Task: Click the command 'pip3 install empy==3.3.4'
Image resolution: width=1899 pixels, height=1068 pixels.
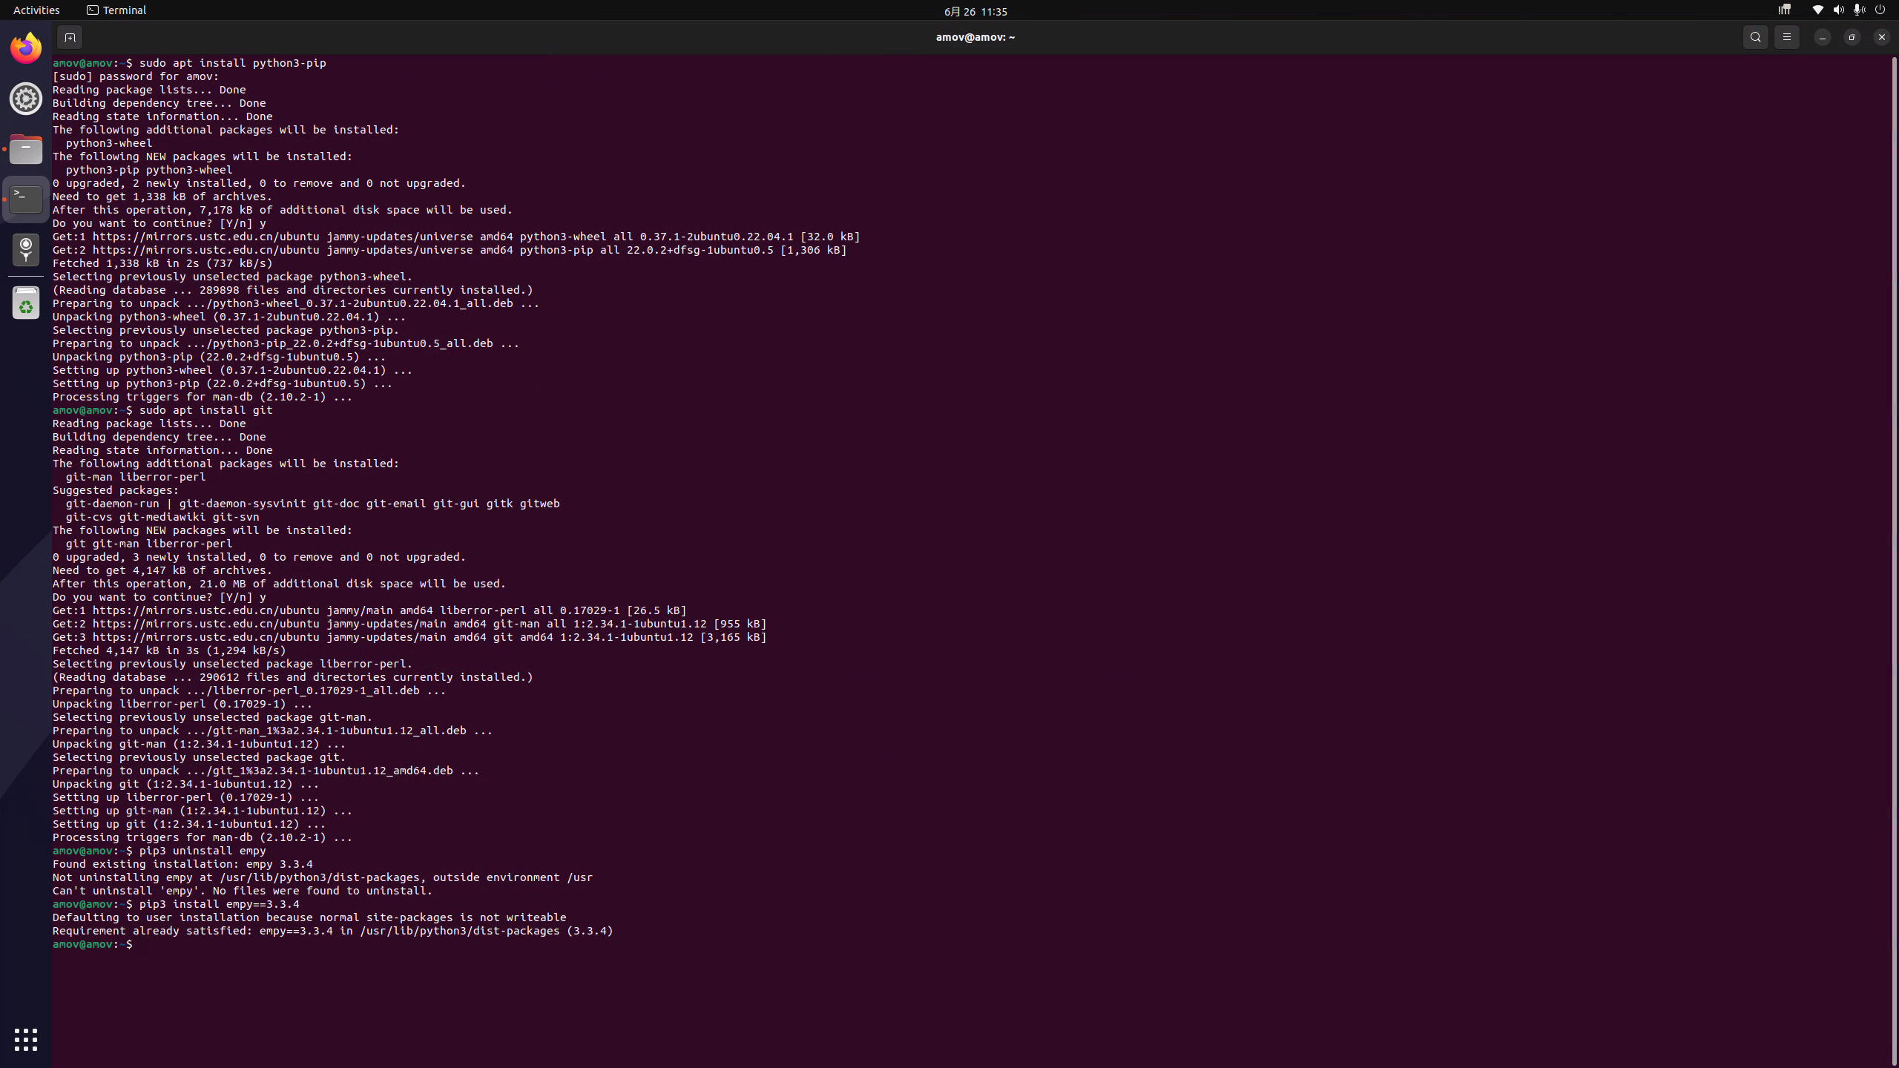Action: (220, 904)
